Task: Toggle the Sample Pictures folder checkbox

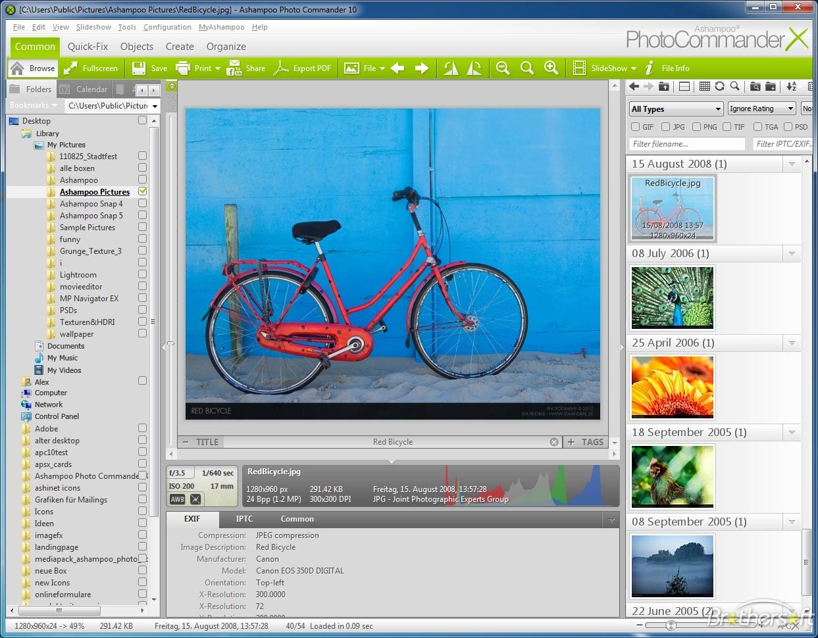Action: click(x=142, y=227)
